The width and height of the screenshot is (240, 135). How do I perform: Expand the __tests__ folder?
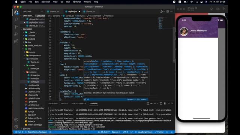[x=33, y=33]
